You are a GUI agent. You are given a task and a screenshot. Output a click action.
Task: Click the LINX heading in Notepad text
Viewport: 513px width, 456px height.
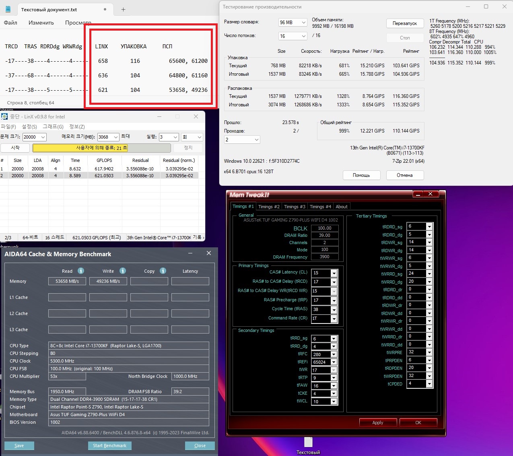point(101,46)
